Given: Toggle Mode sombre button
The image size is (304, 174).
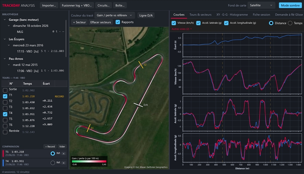Looking at the screenshot, I should (290, 5).
